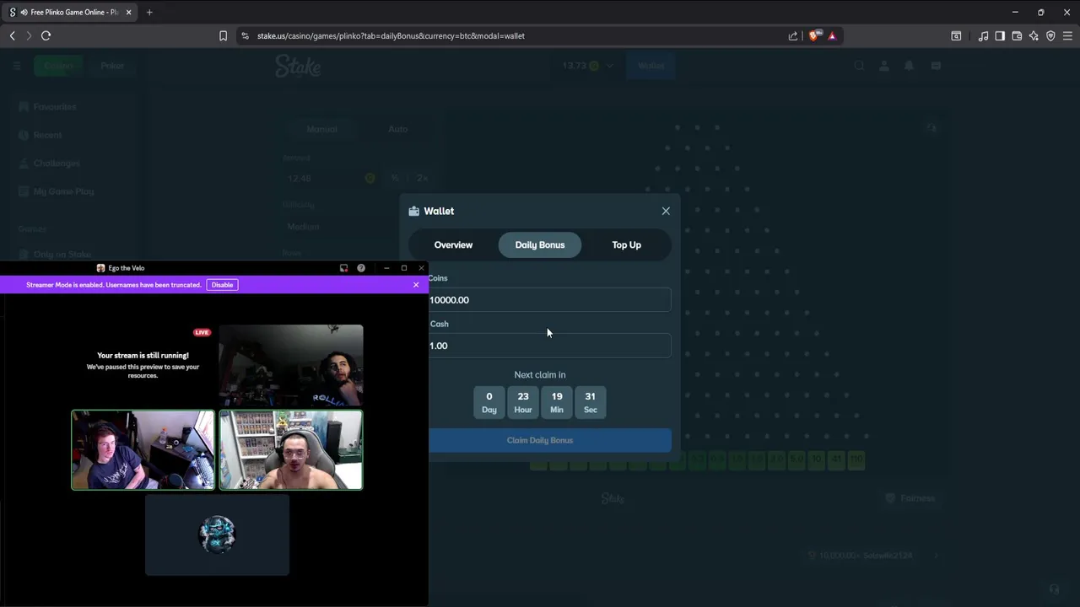Open Leo AI sparkle icon
This screenshot has width=1080, height=607.
point(1034,35)
